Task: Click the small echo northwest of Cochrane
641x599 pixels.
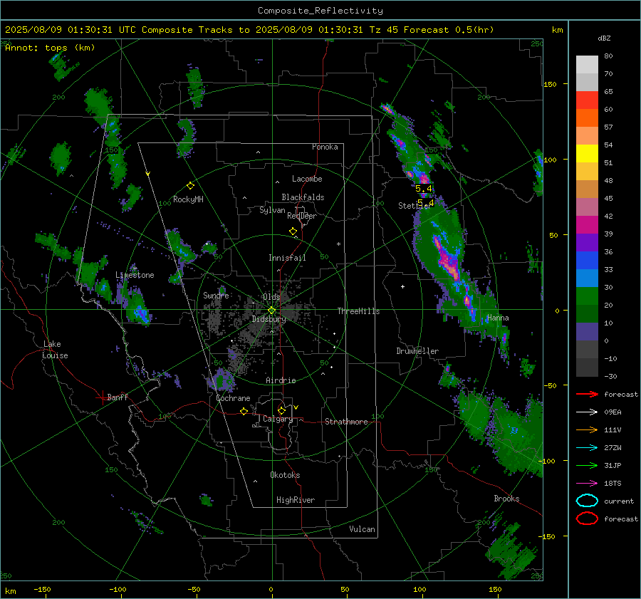Action: [222, 380]
